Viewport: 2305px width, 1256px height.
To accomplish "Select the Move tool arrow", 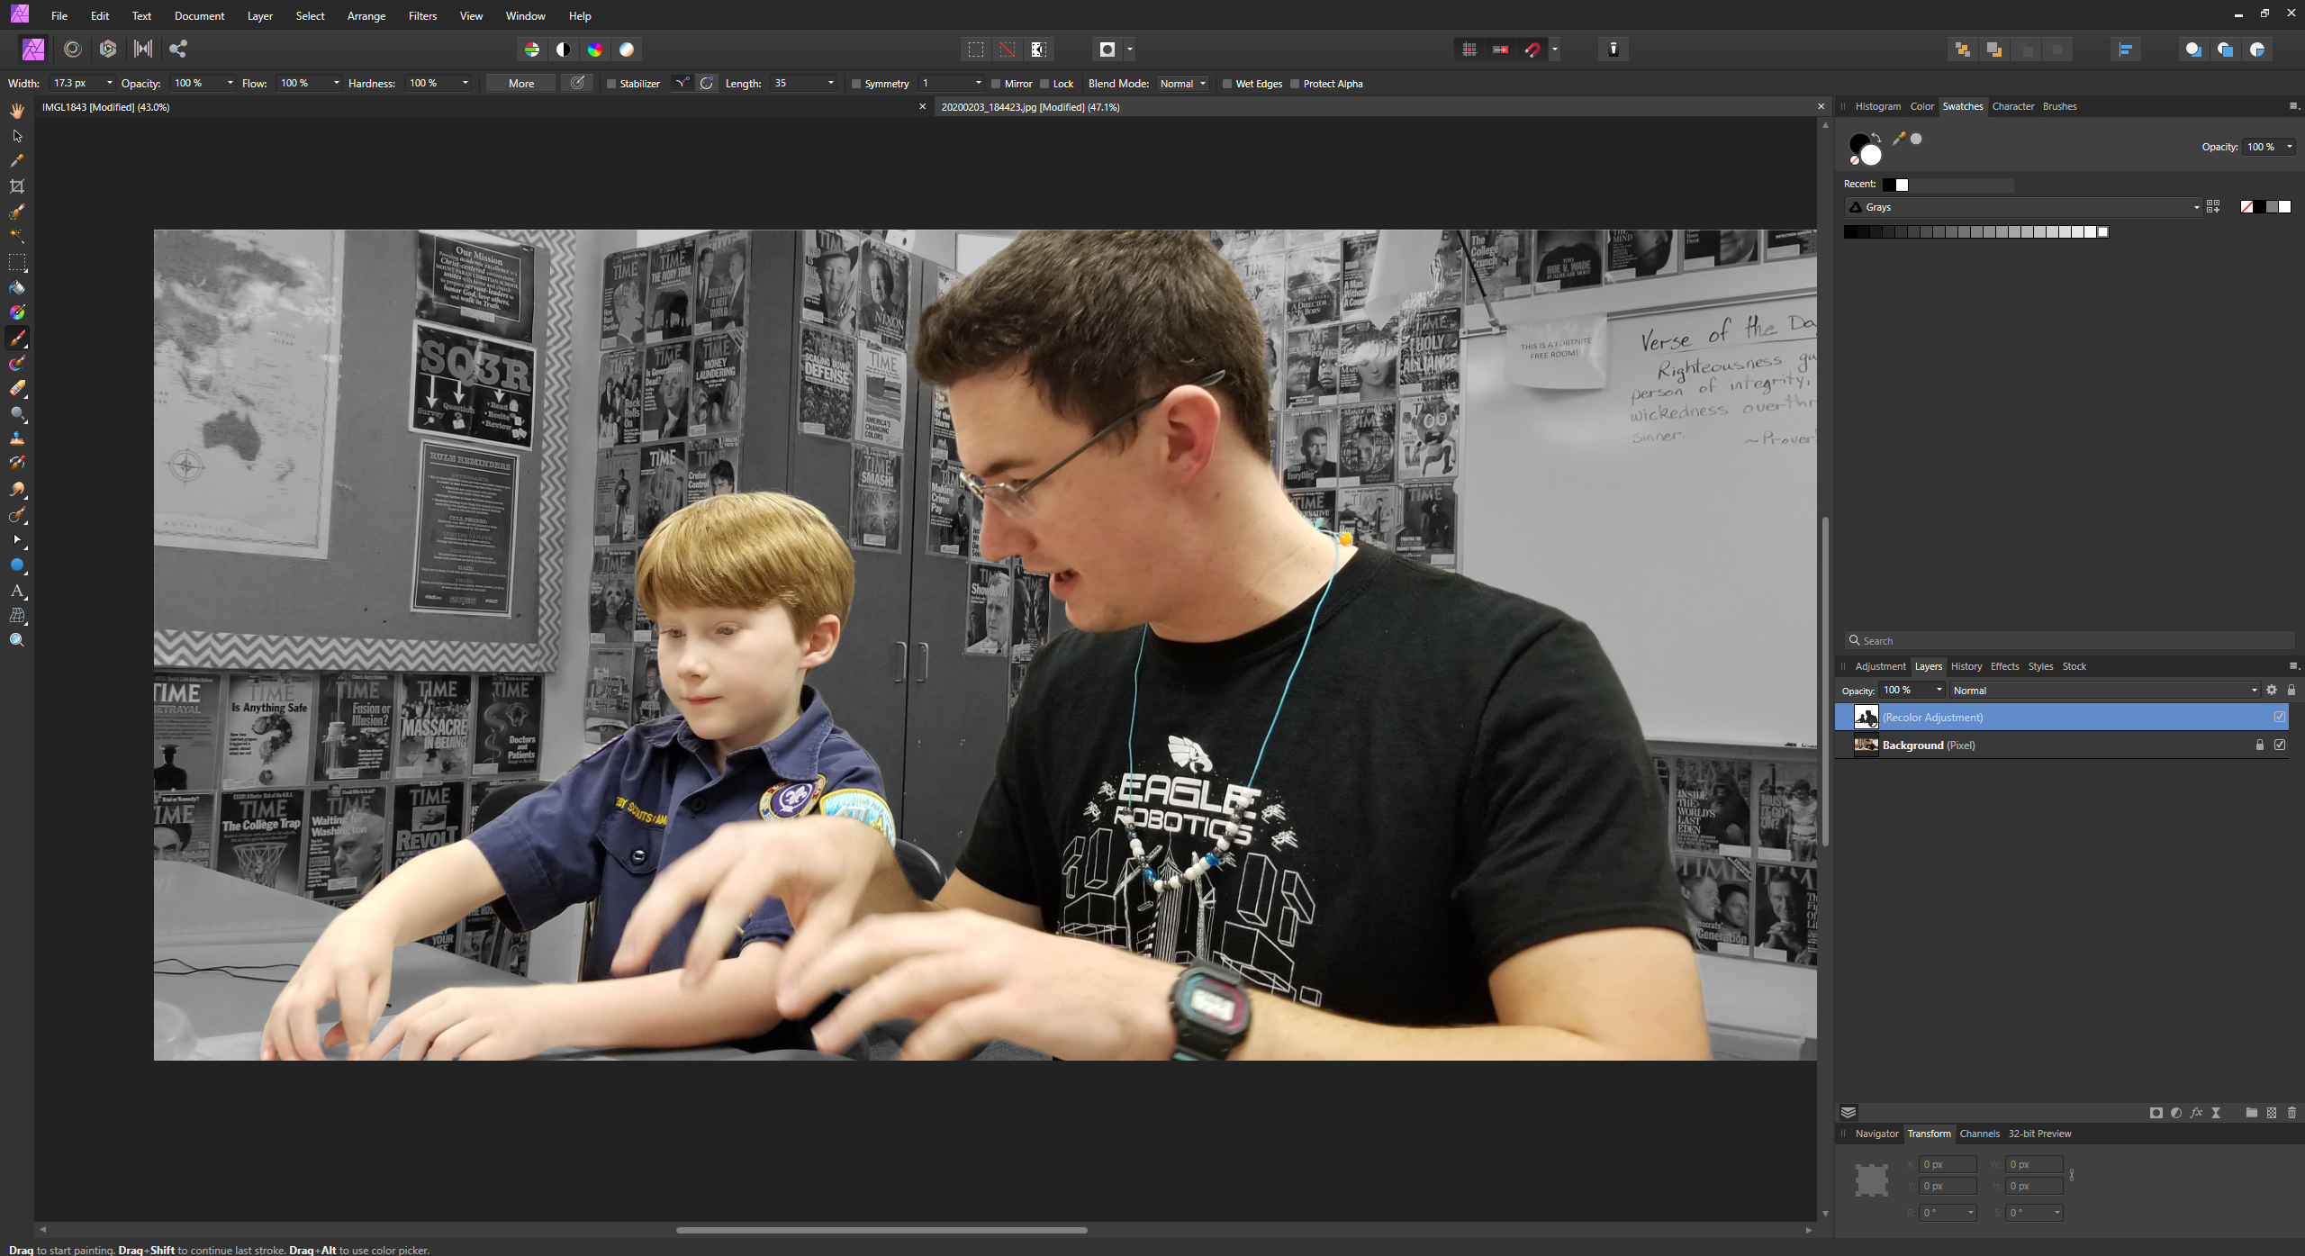I will (17, 136).
